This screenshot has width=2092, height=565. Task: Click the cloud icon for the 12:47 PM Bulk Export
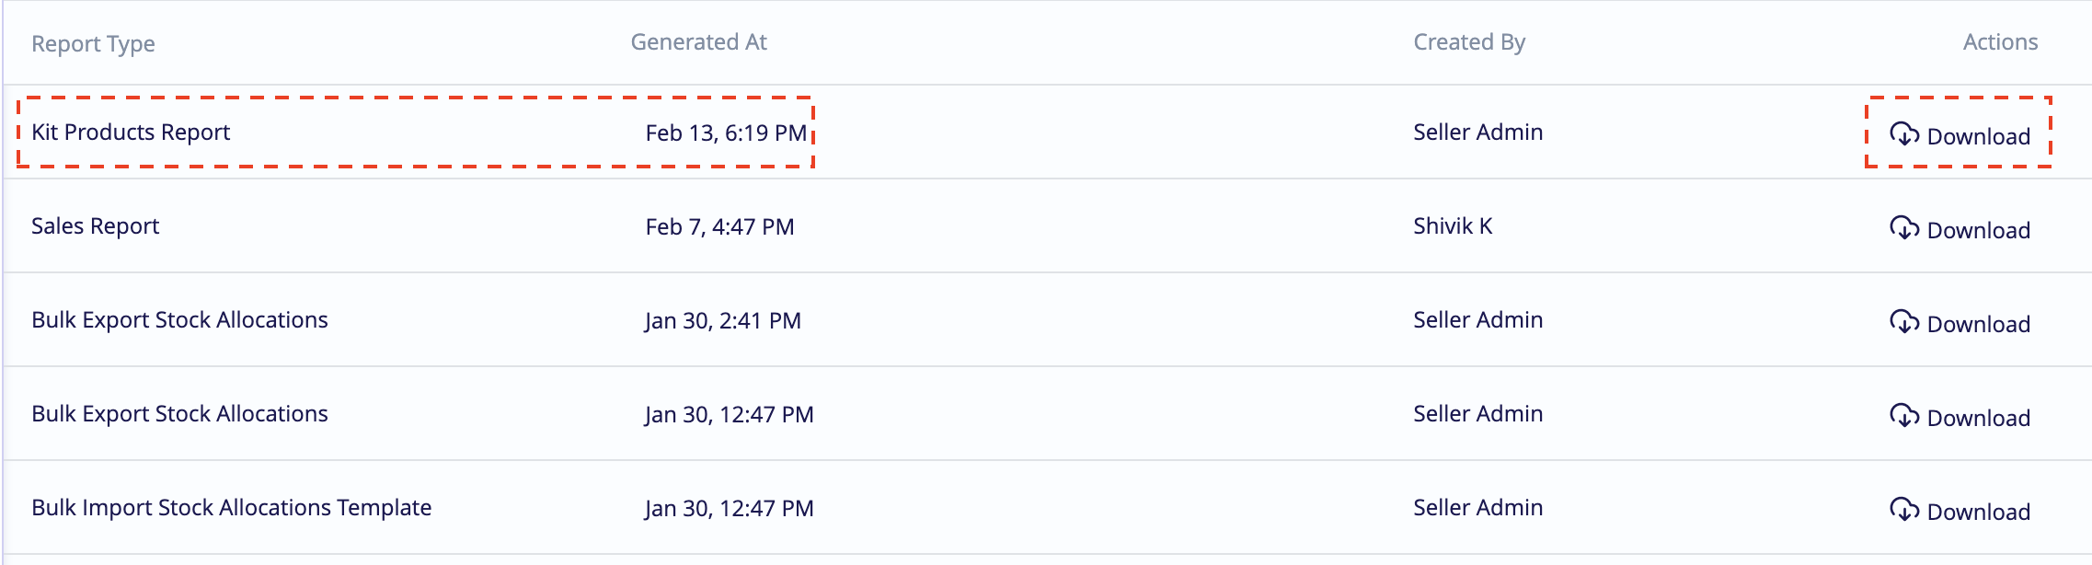(x=1903, y=416)
